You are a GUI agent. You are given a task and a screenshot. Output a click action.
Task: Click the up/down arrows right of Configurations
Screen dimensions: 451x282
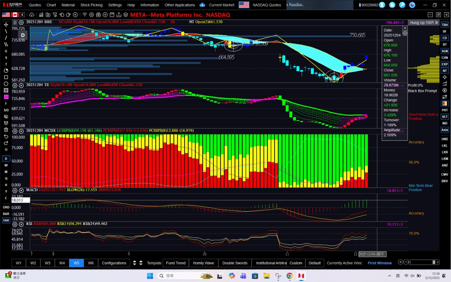pos(135,263)
